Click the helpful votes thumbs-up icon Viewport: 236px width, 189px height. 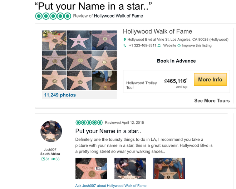(53, 159)
